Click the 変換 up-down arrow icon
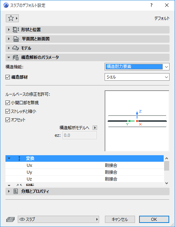Screen dimensions: 175x227 (x=19, y=158)
